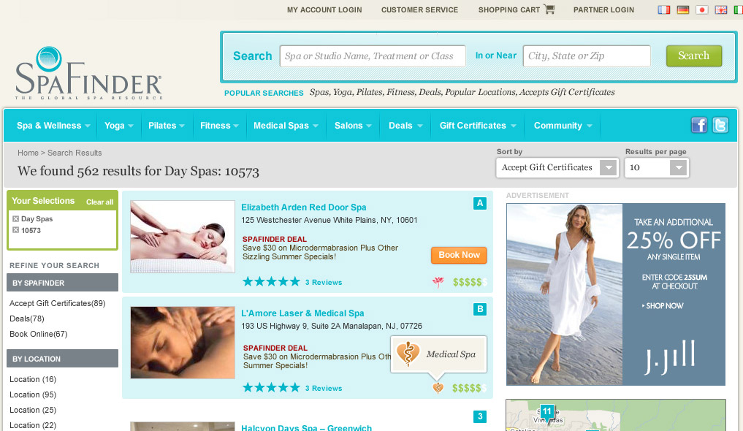Viewport: 743px width, 431px height.
Task: Click the SpaFinder logo
Action: 88,73
